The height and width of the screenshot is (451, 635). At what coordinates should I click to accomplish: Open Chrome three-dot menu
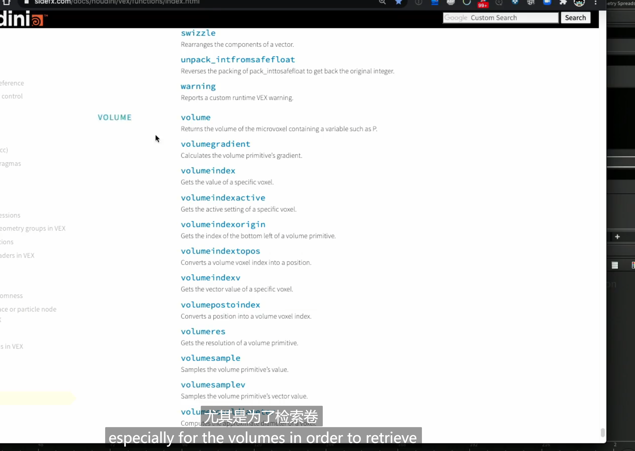(595, 3)
